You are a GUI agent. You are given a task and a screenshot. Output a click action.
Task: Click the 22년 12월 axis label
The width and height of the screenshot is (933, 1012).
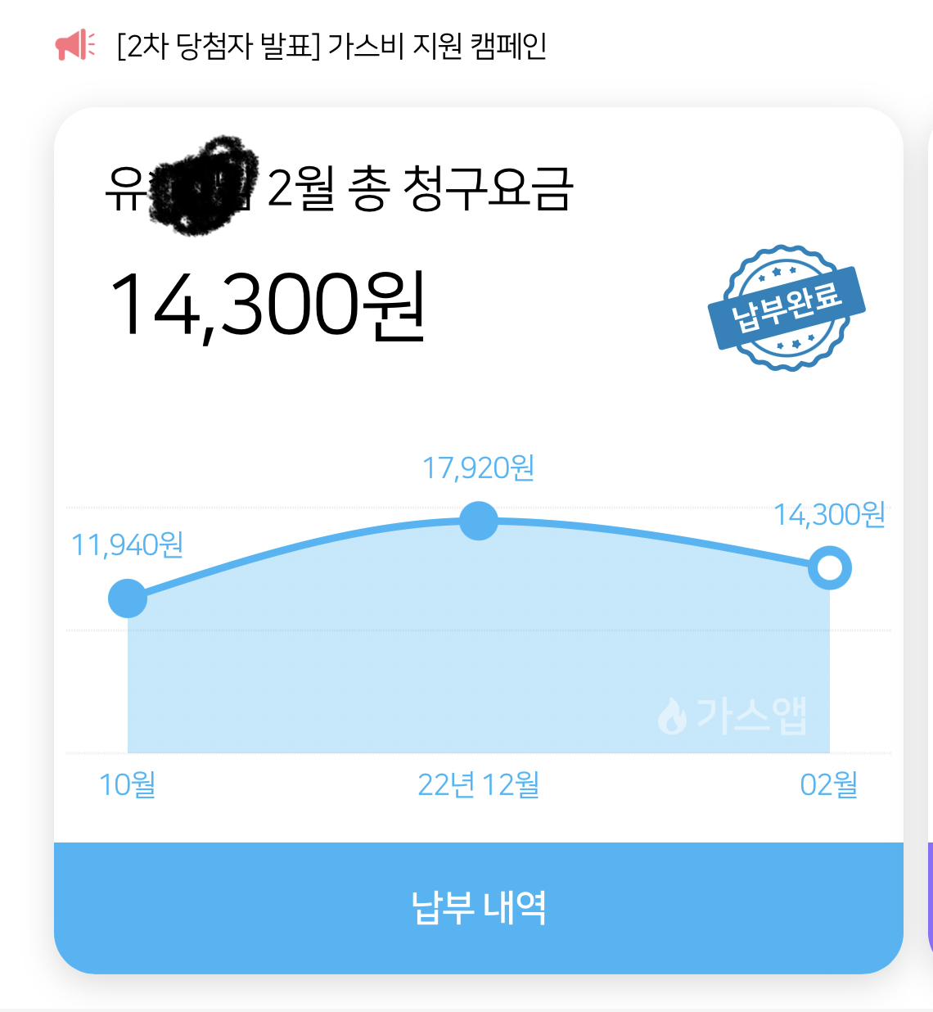478,784
